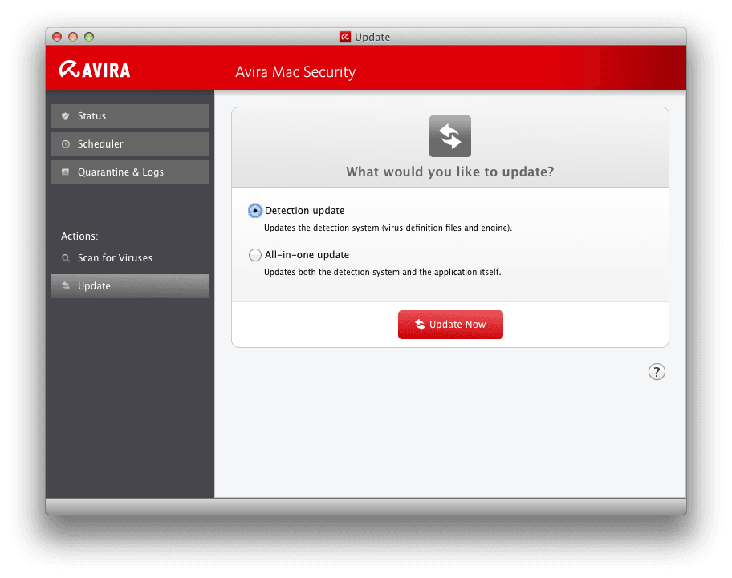Click the Avira umbrella logo in red banner
This screenshot has width=732, height=578.
pos(68,70)
